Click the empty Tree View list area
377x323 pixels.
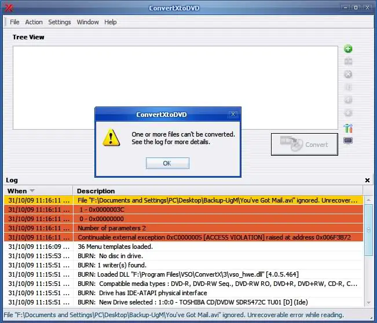tap(175, 88)
